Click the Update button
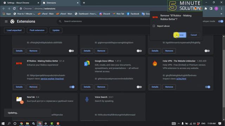Screen dimensions: 225x126 (x=56, y=30)
